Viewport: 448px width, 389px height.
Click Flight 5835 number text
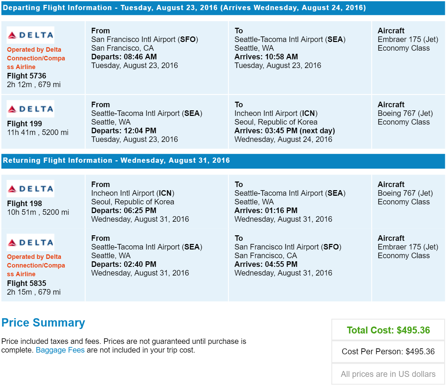click(26, 283)
